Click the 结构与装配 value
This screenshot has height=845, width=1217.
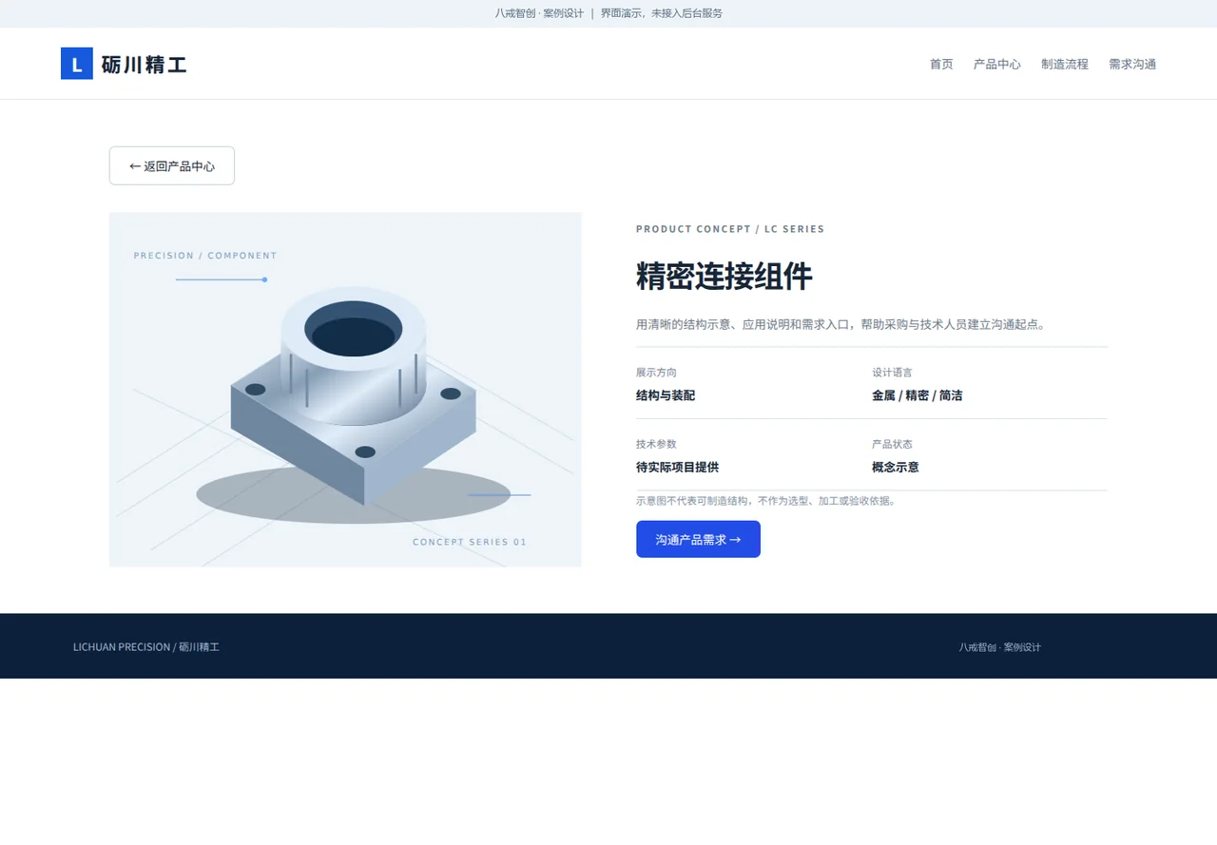tap(666, 395)
